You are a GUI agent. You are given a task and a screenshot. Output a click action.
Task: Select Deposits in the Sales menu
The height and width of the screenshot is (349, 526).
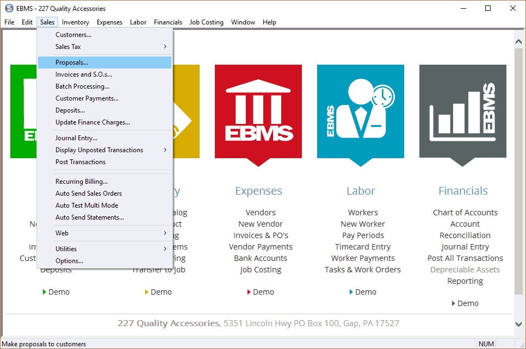tap(104, 110)
